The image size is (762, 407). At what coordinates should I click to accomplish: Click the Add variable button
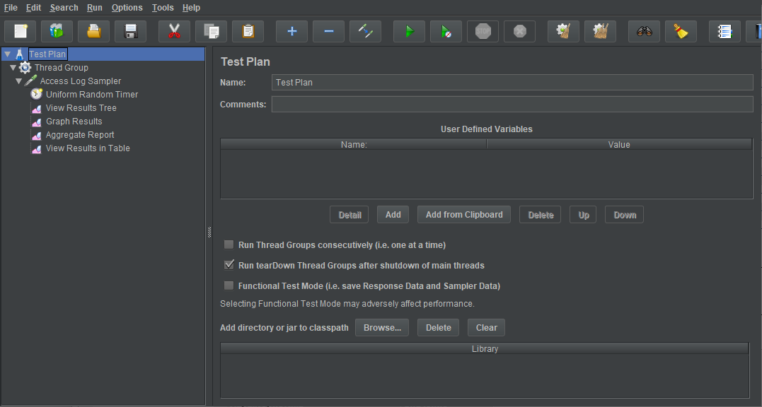(393, 214)
